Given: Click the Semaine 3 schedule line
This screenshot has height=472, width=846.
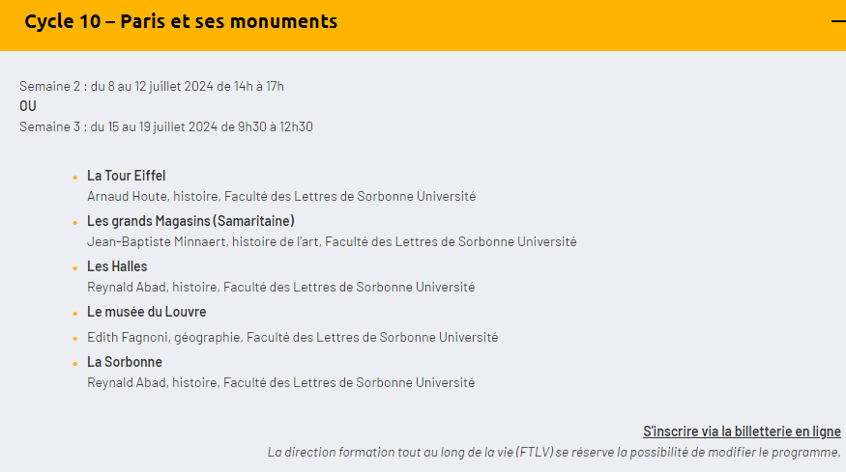Looking at the screenshot, I should (x=166, y=126).
